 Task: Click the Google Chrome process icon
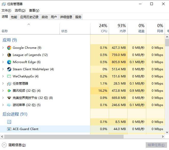click(9, 48)
